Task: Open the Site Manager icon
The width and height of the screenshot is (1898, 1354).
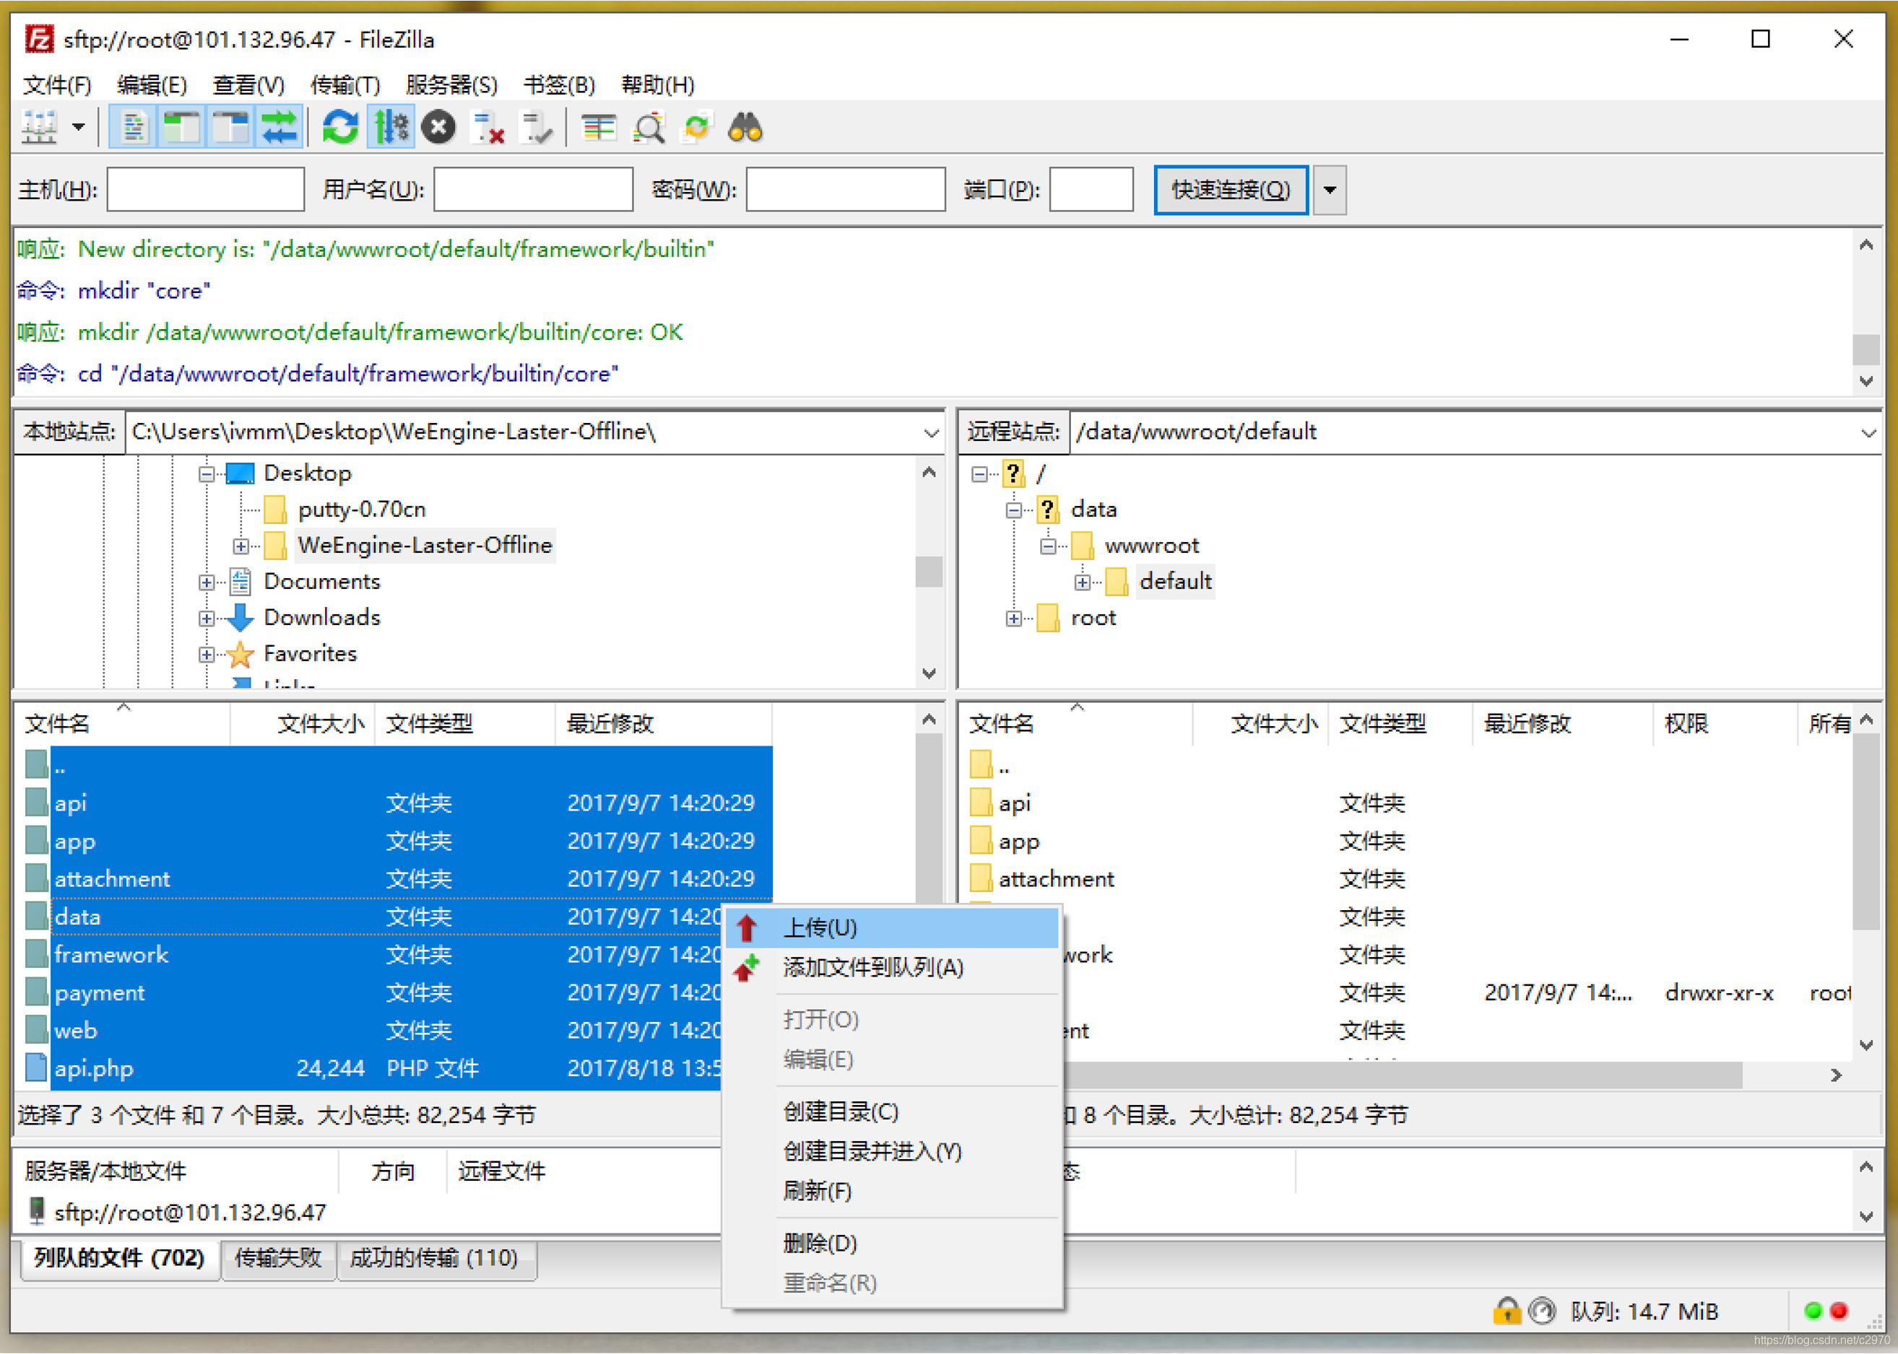Action: pos(39,128)
